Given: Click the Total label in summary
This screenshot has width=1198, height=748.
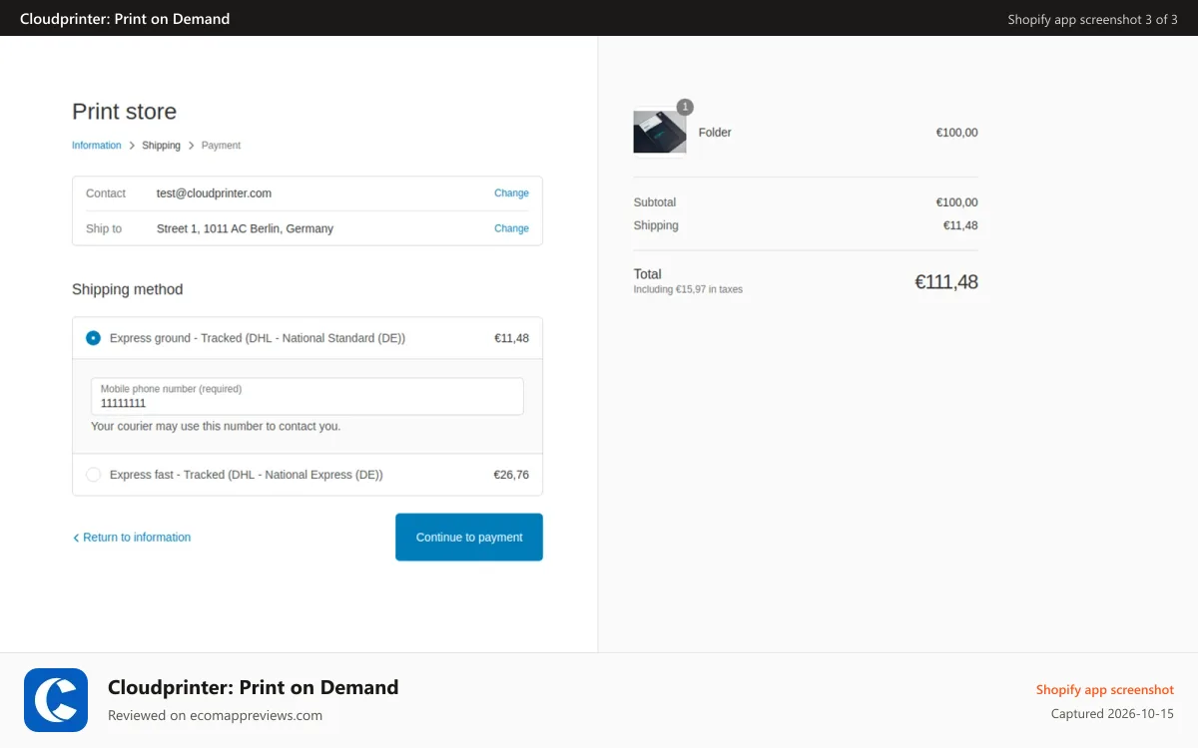Looking at the screenshot, I should 648,274.
